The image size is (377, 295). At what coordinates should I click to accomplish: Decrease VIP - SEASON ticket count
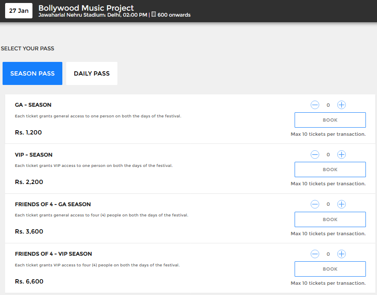click(x=315, y=155)
